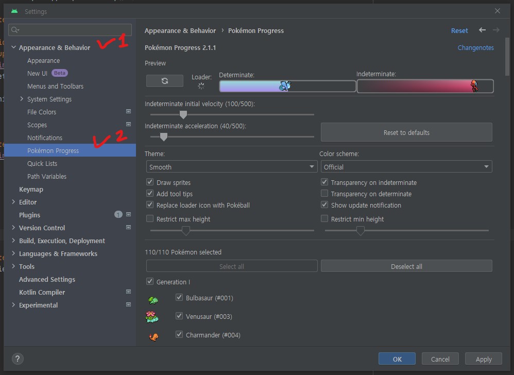Screen dimensions: 514x375
Task: Click the back arrow navigation icon
Action: pyautogui.click(x=482, y=30)
